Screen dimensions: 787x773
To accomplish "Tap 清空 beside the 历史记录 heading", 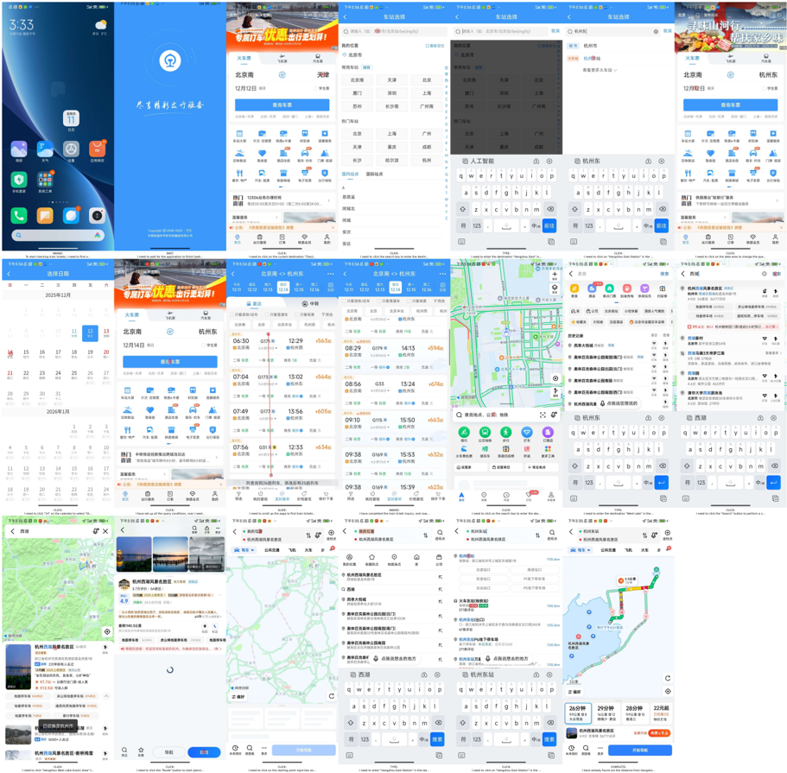I will point(654,335).
